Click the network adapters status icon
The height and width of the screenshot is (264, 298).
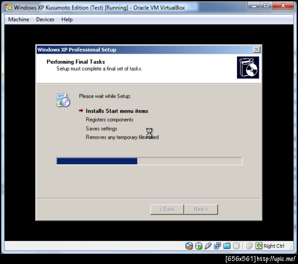(218, 246)
